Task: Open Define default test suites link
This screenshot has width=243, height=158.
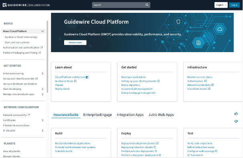Action: click(x=200, y=147)
